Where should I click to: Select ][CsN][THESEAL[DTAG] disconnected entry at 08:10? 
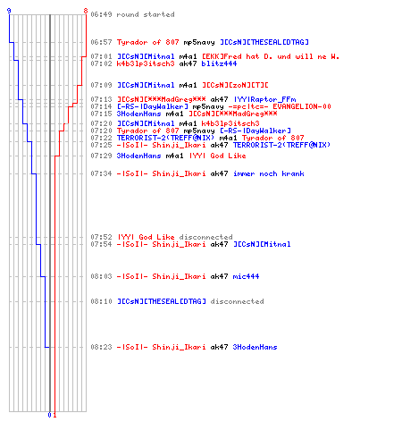pyautogui.click(x=190, y=301)
